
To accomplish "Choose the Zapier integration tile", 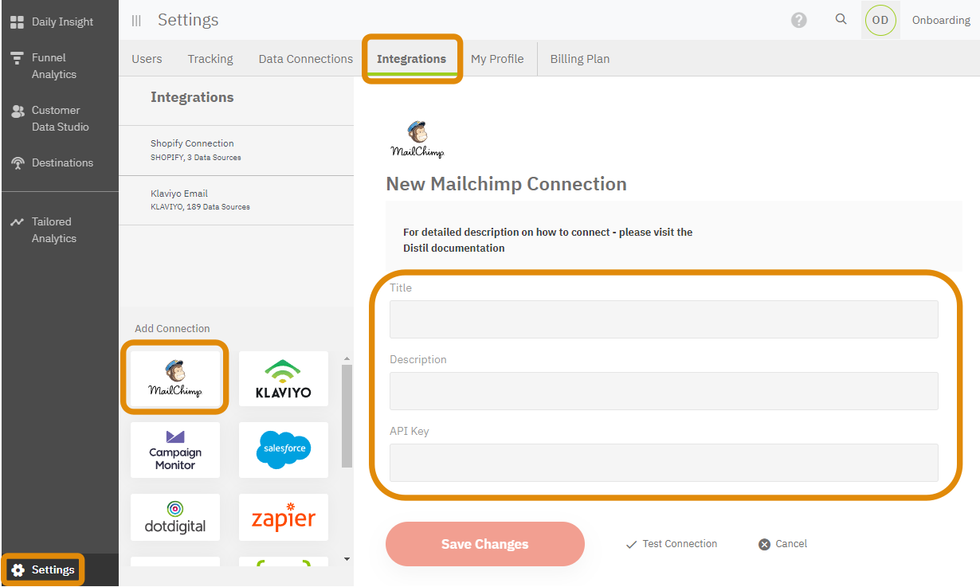I will [x=284, y=519].
